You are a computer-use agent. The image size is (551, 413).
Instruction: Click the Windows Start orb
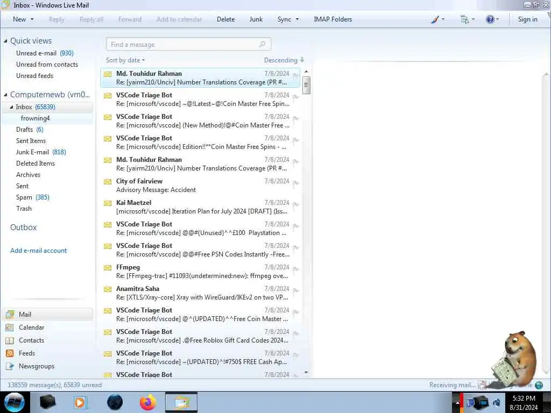(x=15, y=402)
